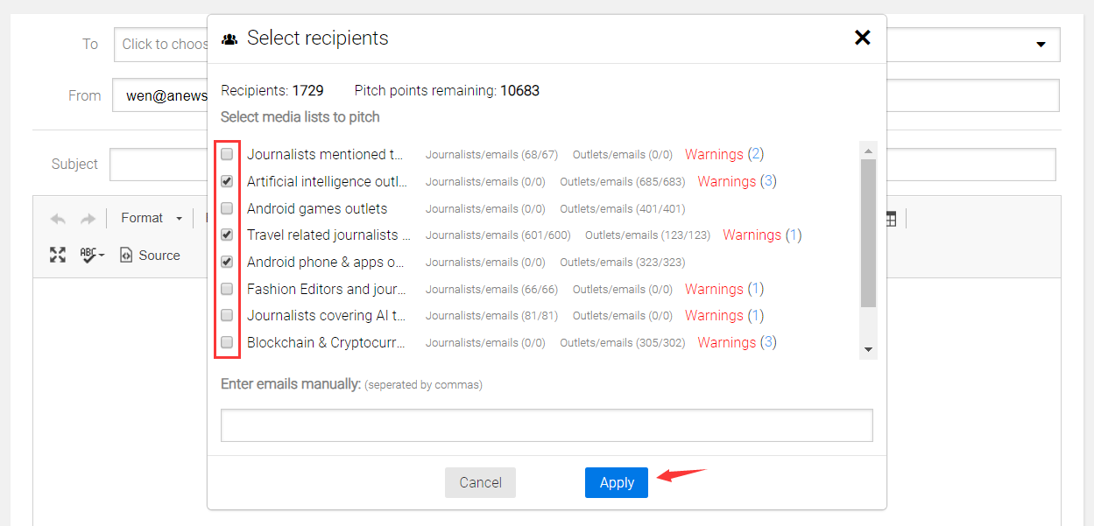
Task: Check the Android games outlets list
Action: [x=227, y=208]
